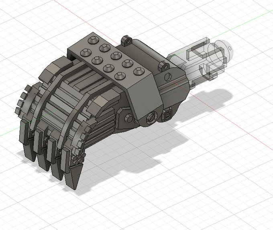Click the small rectangular buckle detail beside the screw
273x230 pixels.
click(x=167, y=115)
